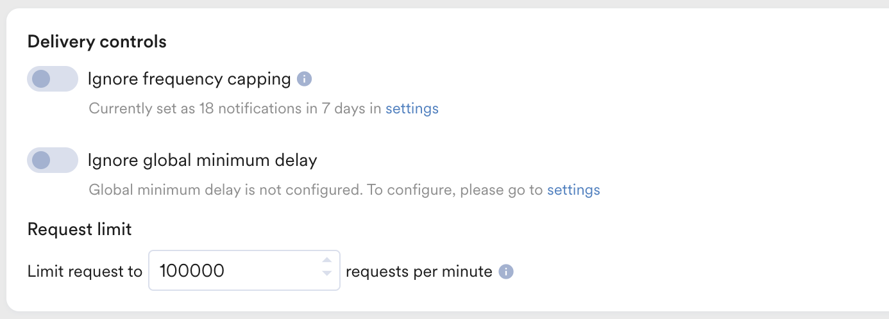The image size is (889, 319).
Task: Click the "Ignore frequency capping" label text
Action: pos(189,79)
